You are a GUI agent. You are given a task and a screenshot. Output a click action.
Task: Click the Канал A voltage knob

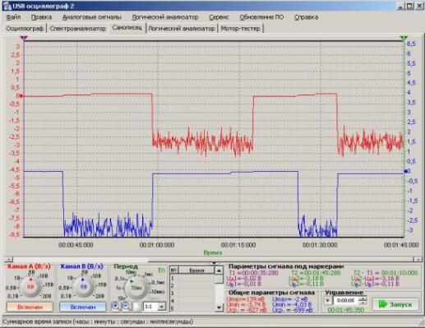click(30, 287)
